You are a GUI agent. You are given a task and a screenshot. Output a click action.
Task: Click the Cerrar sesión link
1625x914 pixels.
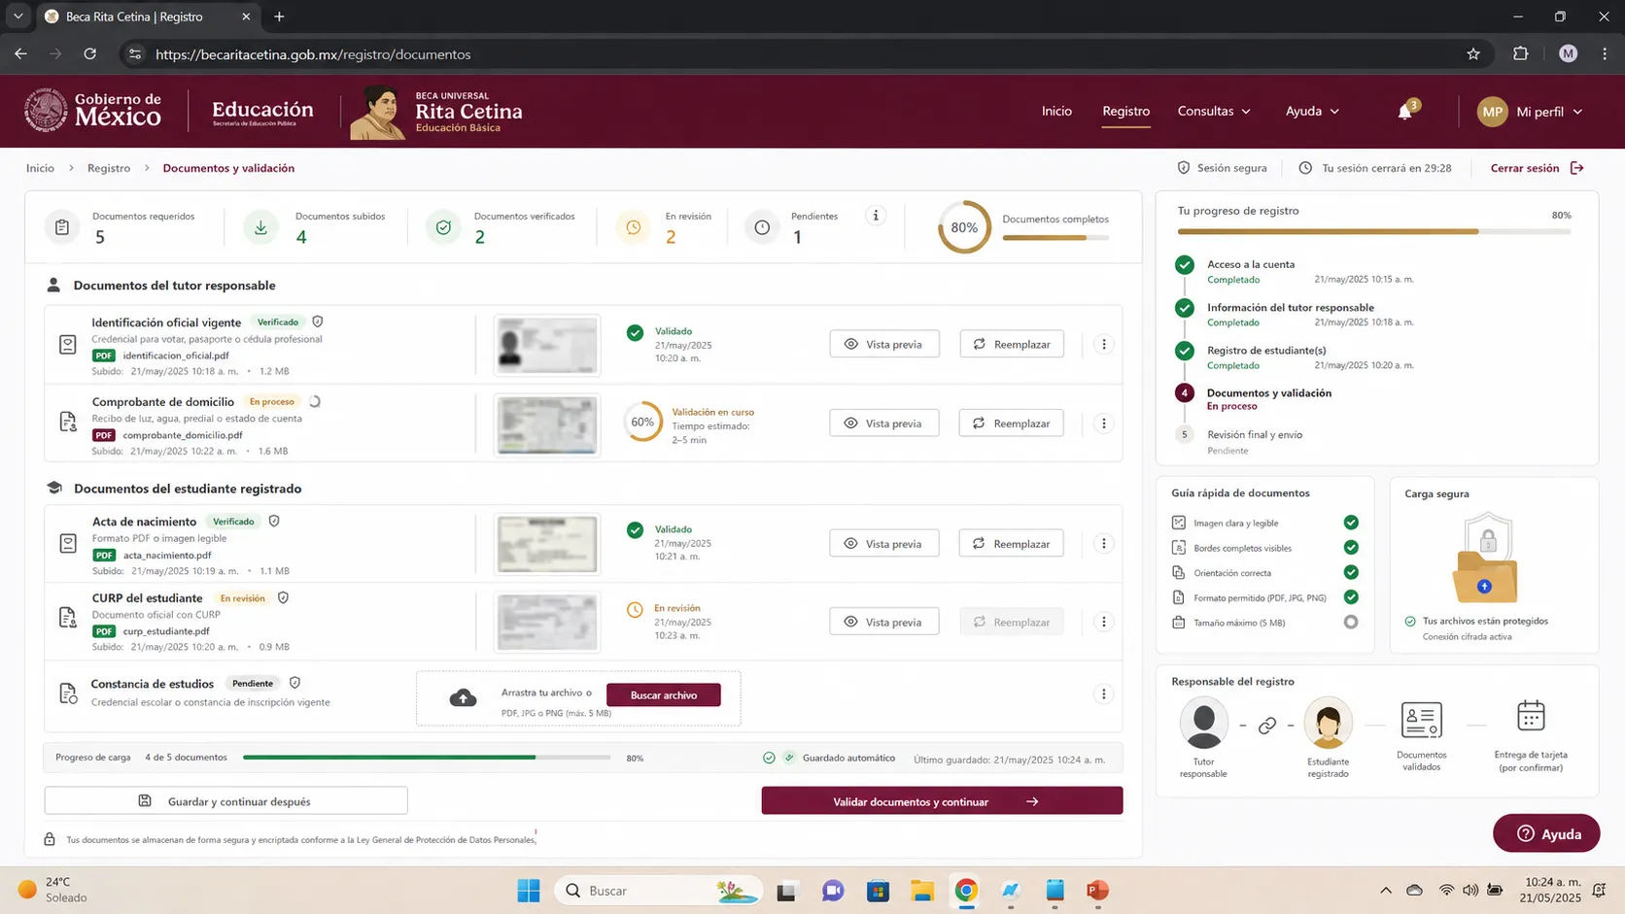coord(1525,168)
